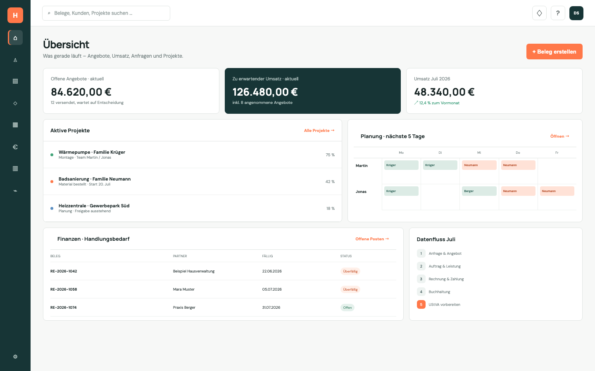Open invoice RE-2026-1074

pos(64,308)
